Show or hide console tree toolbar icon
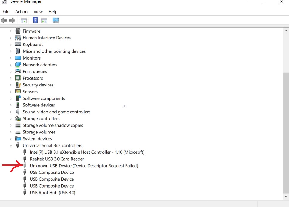 [24, 20]
